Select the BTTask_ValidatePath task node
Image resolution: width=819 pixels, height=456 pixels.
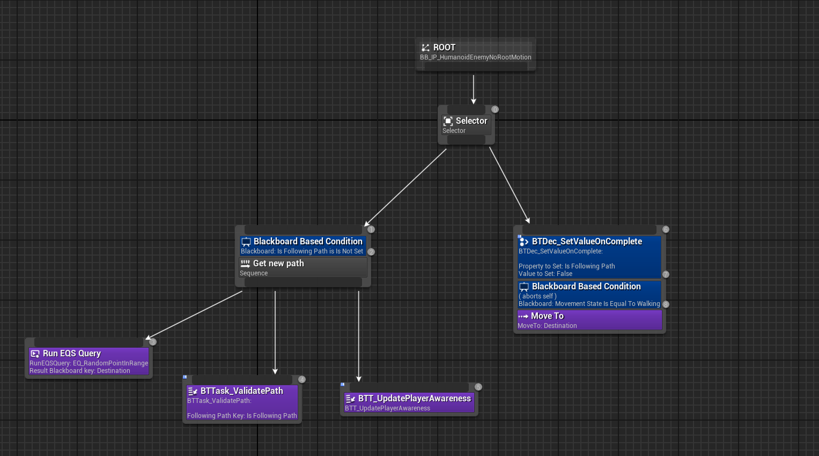[242, 403]
